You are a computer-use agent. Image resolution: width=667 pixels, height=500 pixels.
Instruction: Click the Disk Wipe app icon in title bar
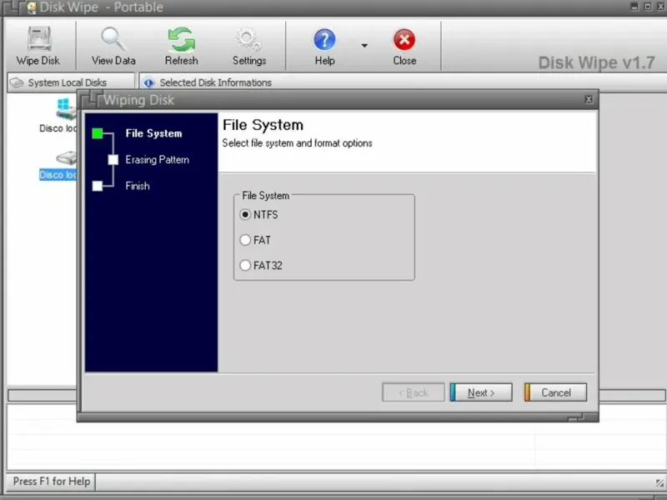coord(31,7)
